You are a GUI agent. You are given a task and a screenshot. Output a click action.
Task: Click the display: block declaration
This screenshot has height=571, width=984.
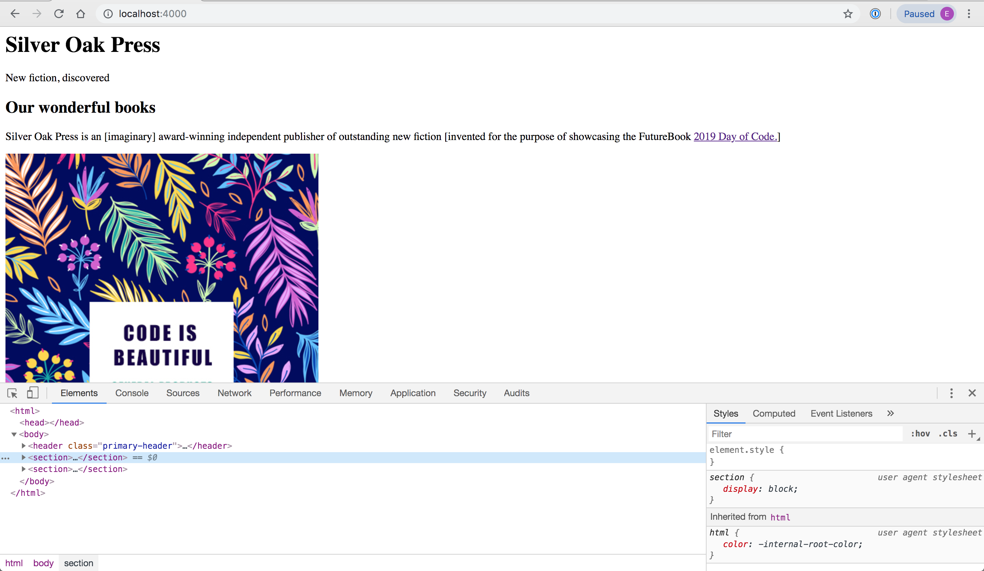click(x=760, y=489)
